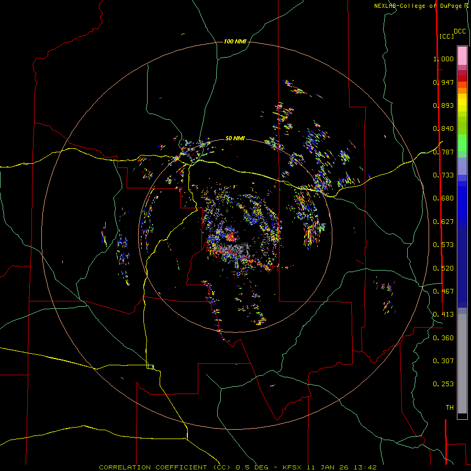
Task: Click the red segment of the color bar
Action: (462, 78)
